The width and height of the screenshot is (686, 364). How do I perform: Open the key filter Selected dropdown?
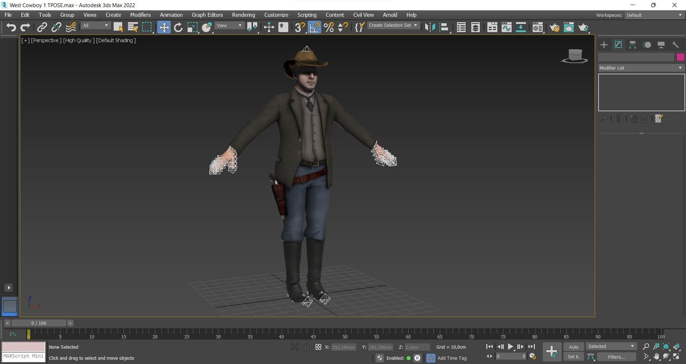pos(611,347)
